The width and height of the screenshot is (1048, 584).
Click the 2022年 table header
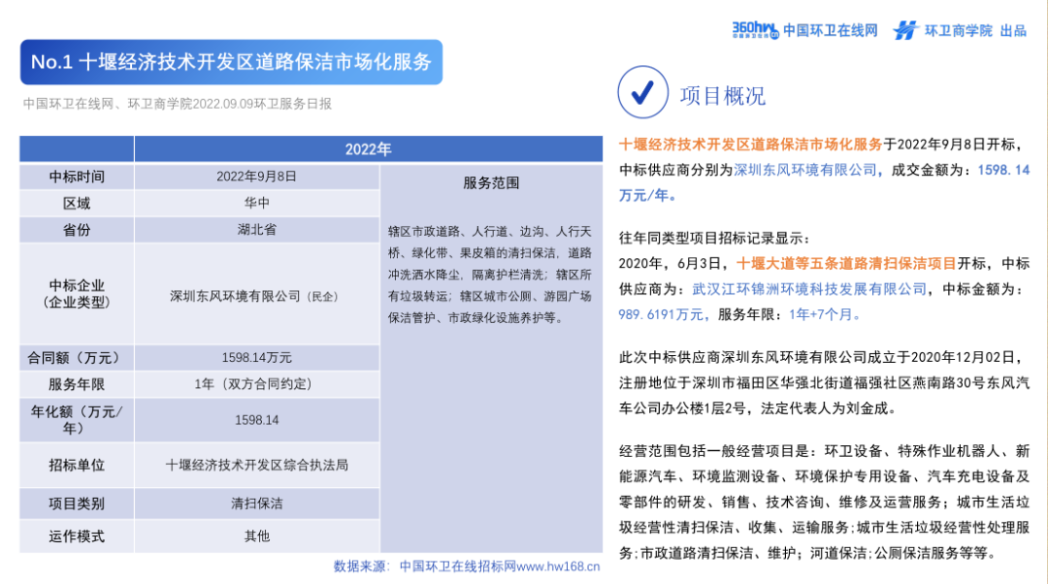pos(369,149)
